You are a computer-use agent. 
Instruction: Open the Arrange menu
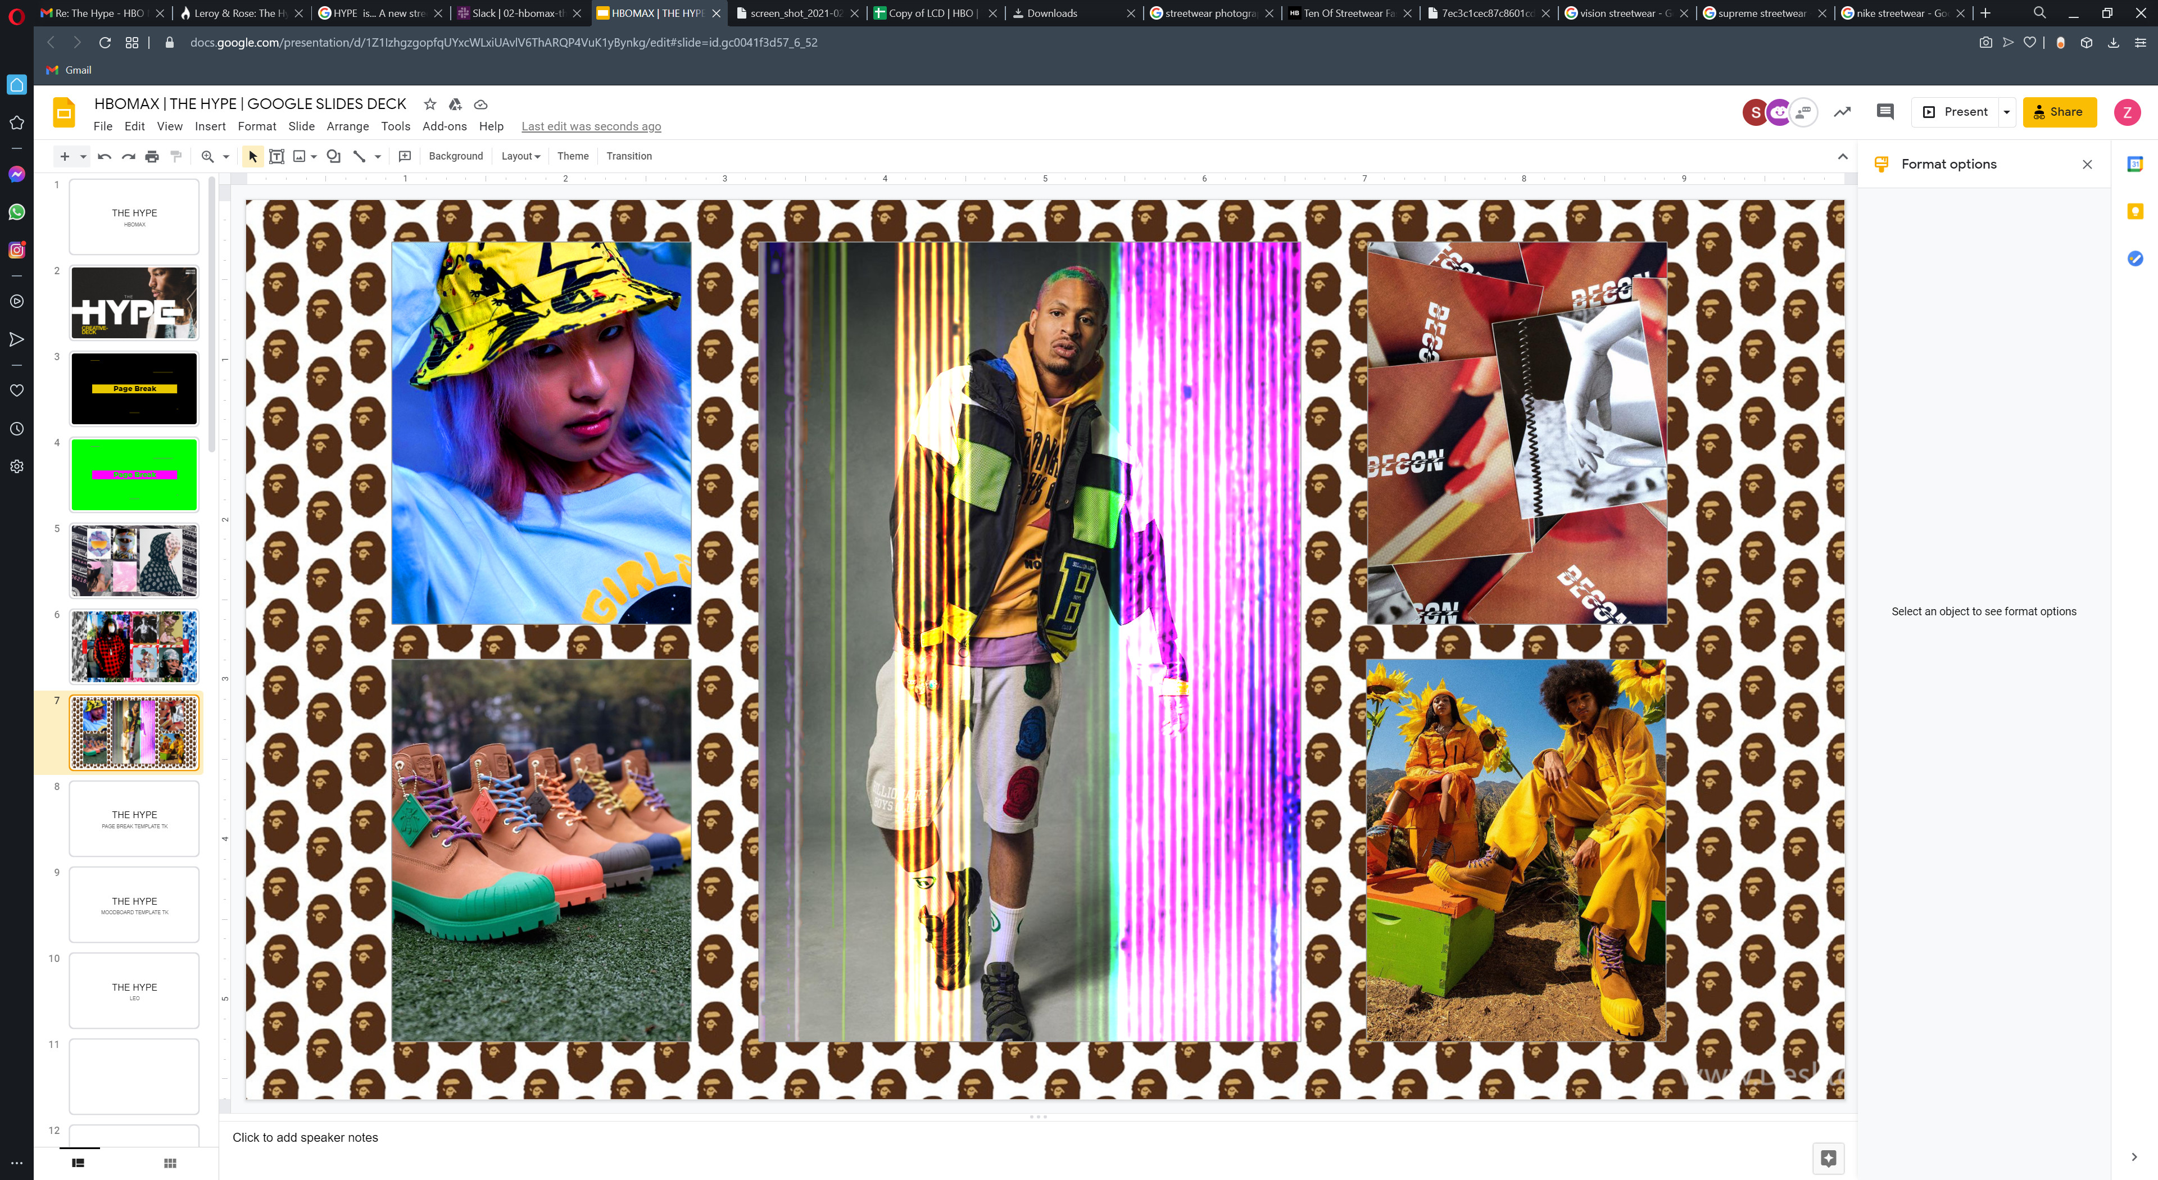[x=348, y=126]
